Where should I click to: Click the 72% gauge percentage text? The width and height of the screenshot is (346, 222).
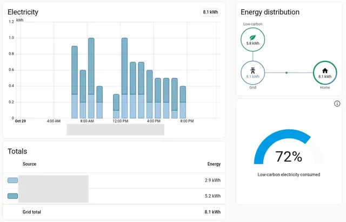coord(289,157)
